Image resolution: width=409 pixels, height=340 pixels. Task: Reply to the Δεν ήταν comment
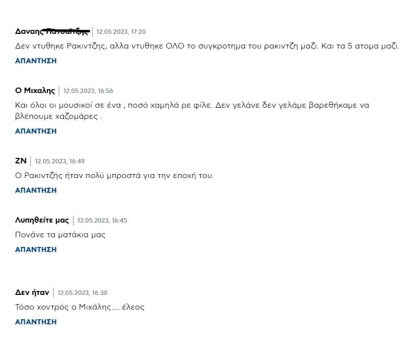coord(36,322)
